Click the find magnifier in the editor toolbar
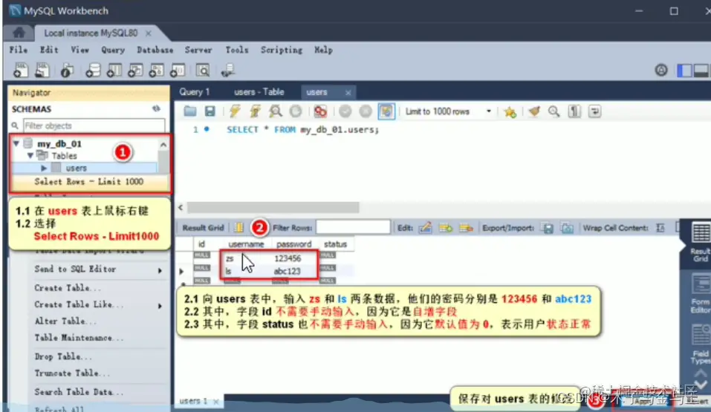 click(553, 111)
